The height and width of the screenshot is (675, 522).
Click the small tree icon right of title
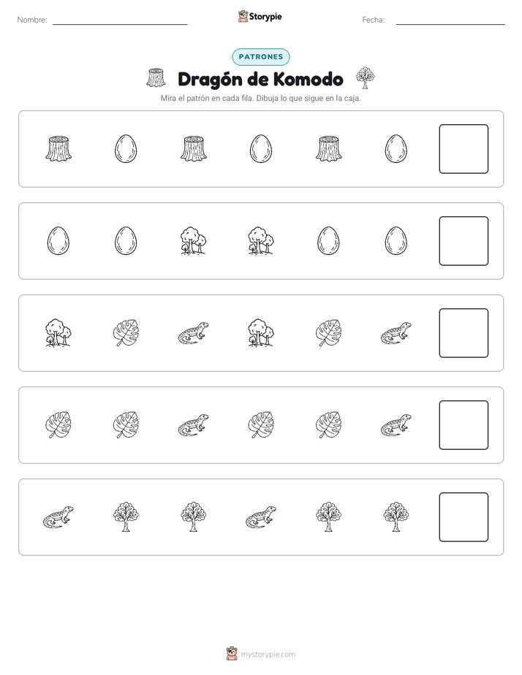[x=366, y=78]
